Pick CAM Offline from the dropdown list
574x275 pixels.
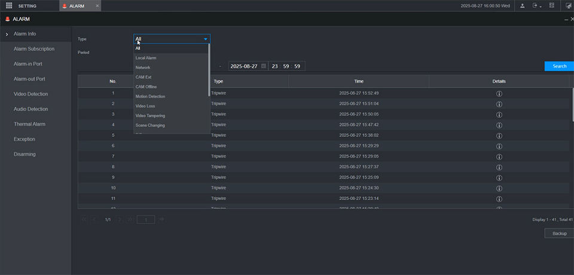point(146,87)
